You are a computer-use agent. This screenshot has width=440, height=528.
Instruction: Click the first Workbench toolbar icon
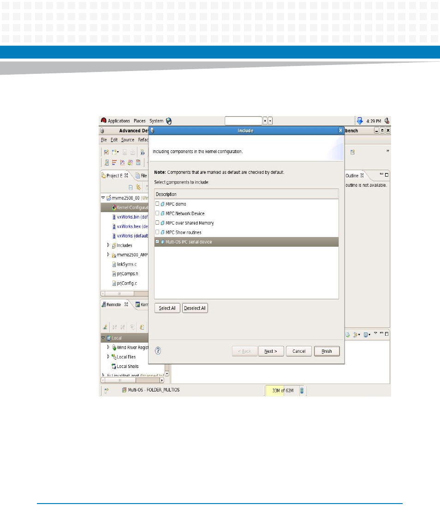[106, 152]
